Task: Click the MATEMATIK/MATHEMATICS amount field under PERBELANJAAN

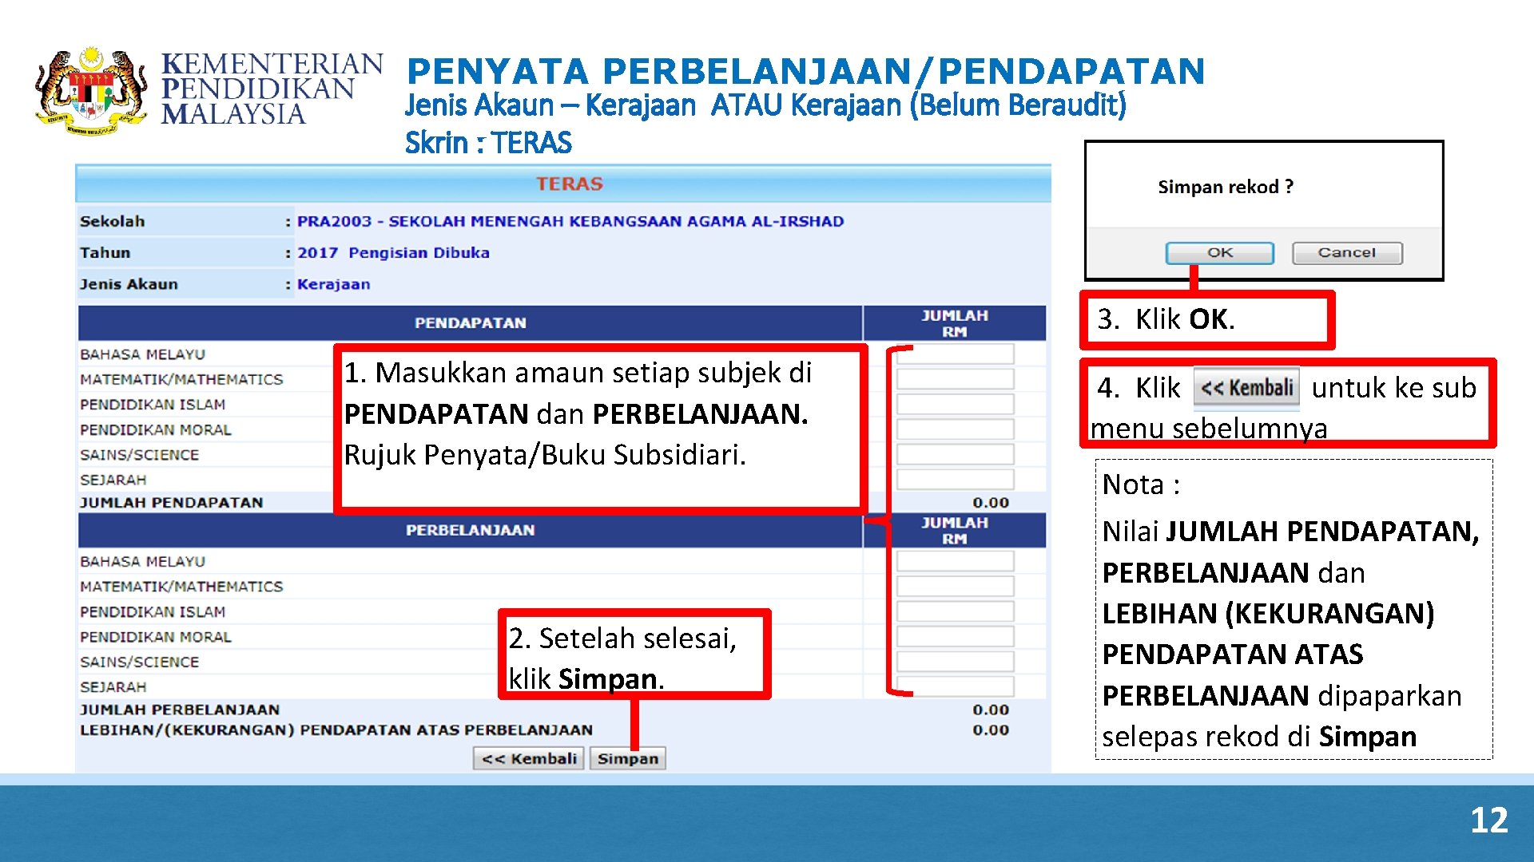Action: [955, 586]
